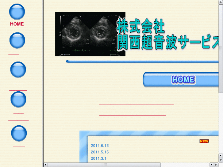This screenshot has width=223, height=167.
Task: Click the fourth blue sphere in the sidebar
Action: pyautogui.click(x=18, y=99)
